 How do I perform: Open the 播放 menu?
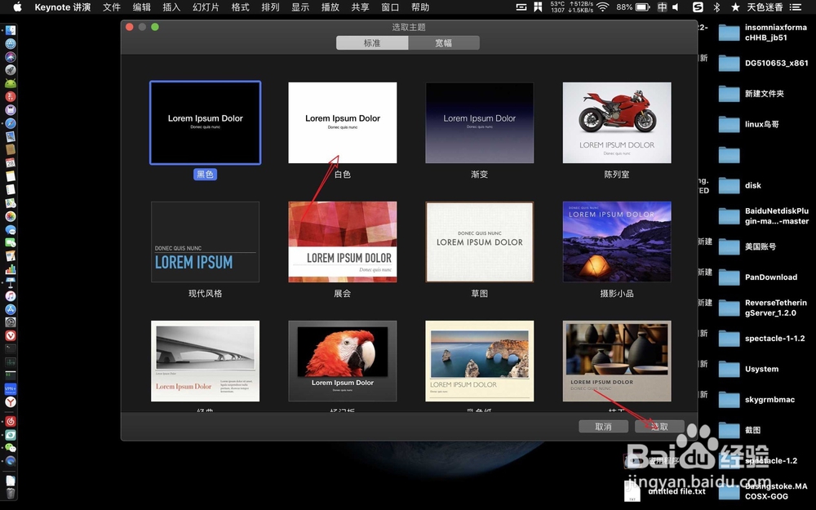(330, 7)
